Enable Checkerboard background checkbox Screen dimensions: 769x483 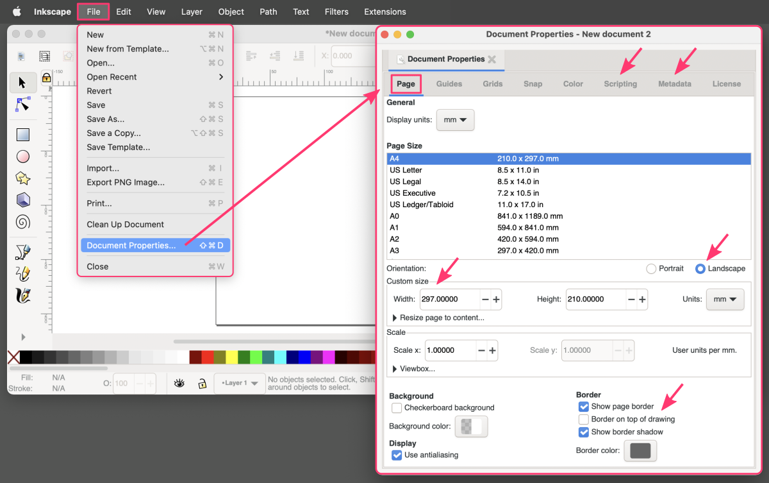click(397, 407)
